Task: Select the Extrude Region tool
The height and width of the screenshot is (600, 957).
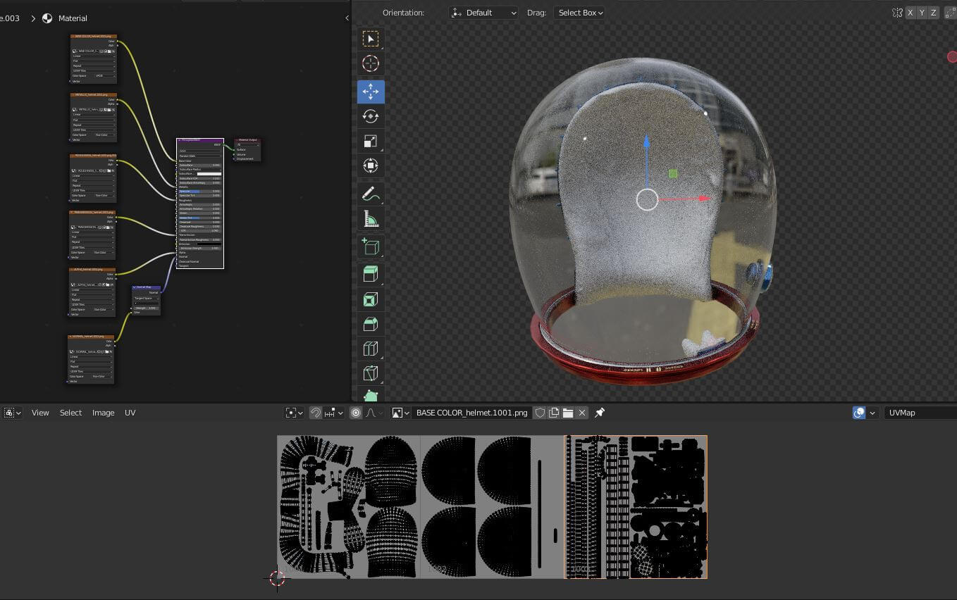Action: 371,275
